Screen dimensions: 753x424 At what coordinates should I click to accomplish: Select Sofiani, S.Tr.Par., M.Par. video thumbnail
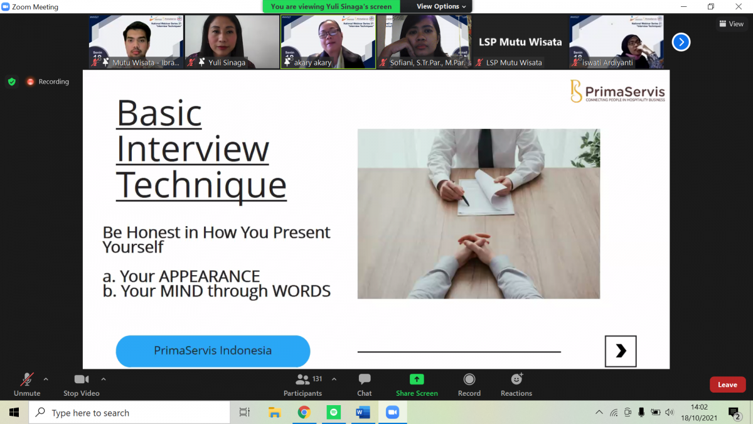(424, 41)
